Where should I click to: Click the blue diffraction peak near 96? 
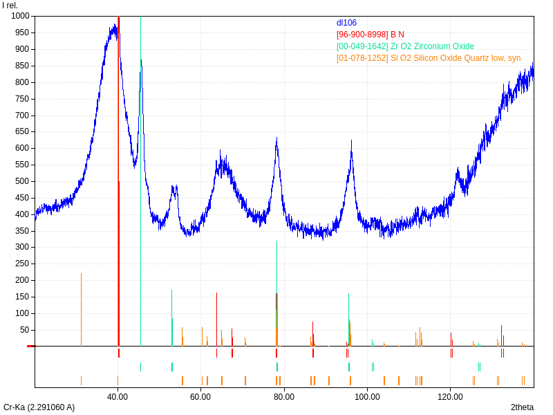(x=351, y=149)
